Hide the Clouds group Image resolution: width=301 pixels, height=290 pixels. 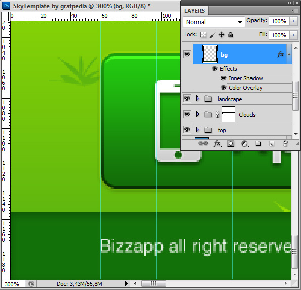187,114
